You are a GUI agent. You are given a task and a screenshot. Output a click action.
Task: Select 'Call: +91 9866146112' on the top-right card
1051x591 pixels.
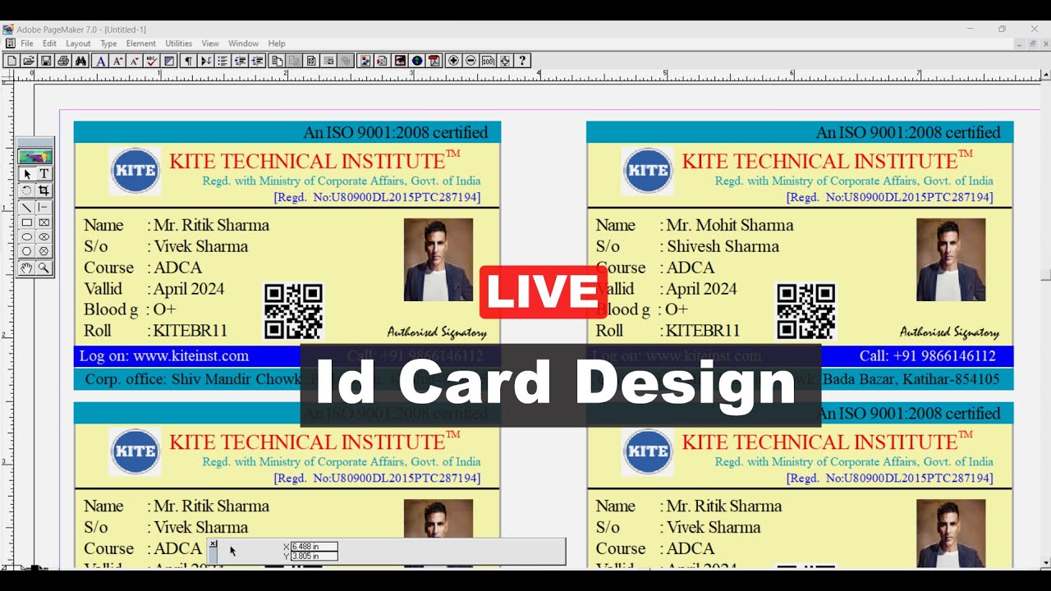928,356
